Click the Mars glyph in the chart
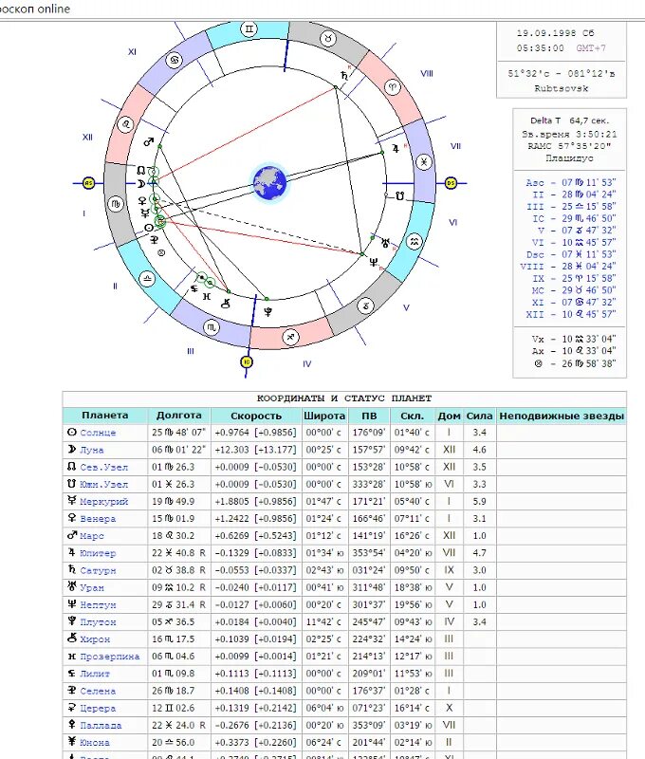Image resolution: width=645 pixels, height=759 pixels. 149,141
